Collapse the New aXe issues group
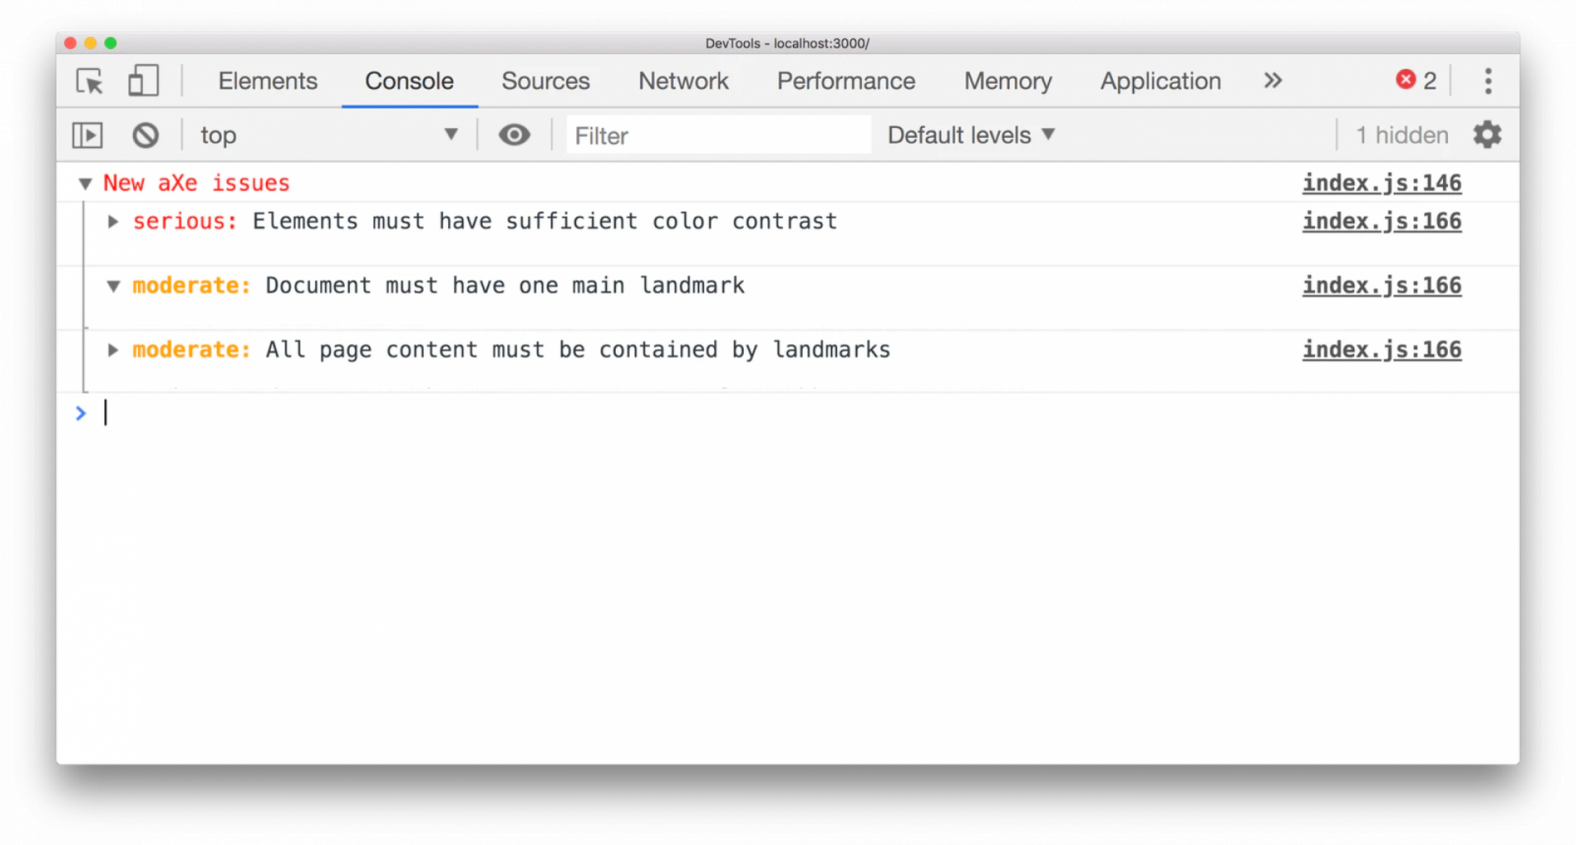Image resolution: width=1576 pixels, height=845 pixels. pyautogui.click(x=86, y=184)
